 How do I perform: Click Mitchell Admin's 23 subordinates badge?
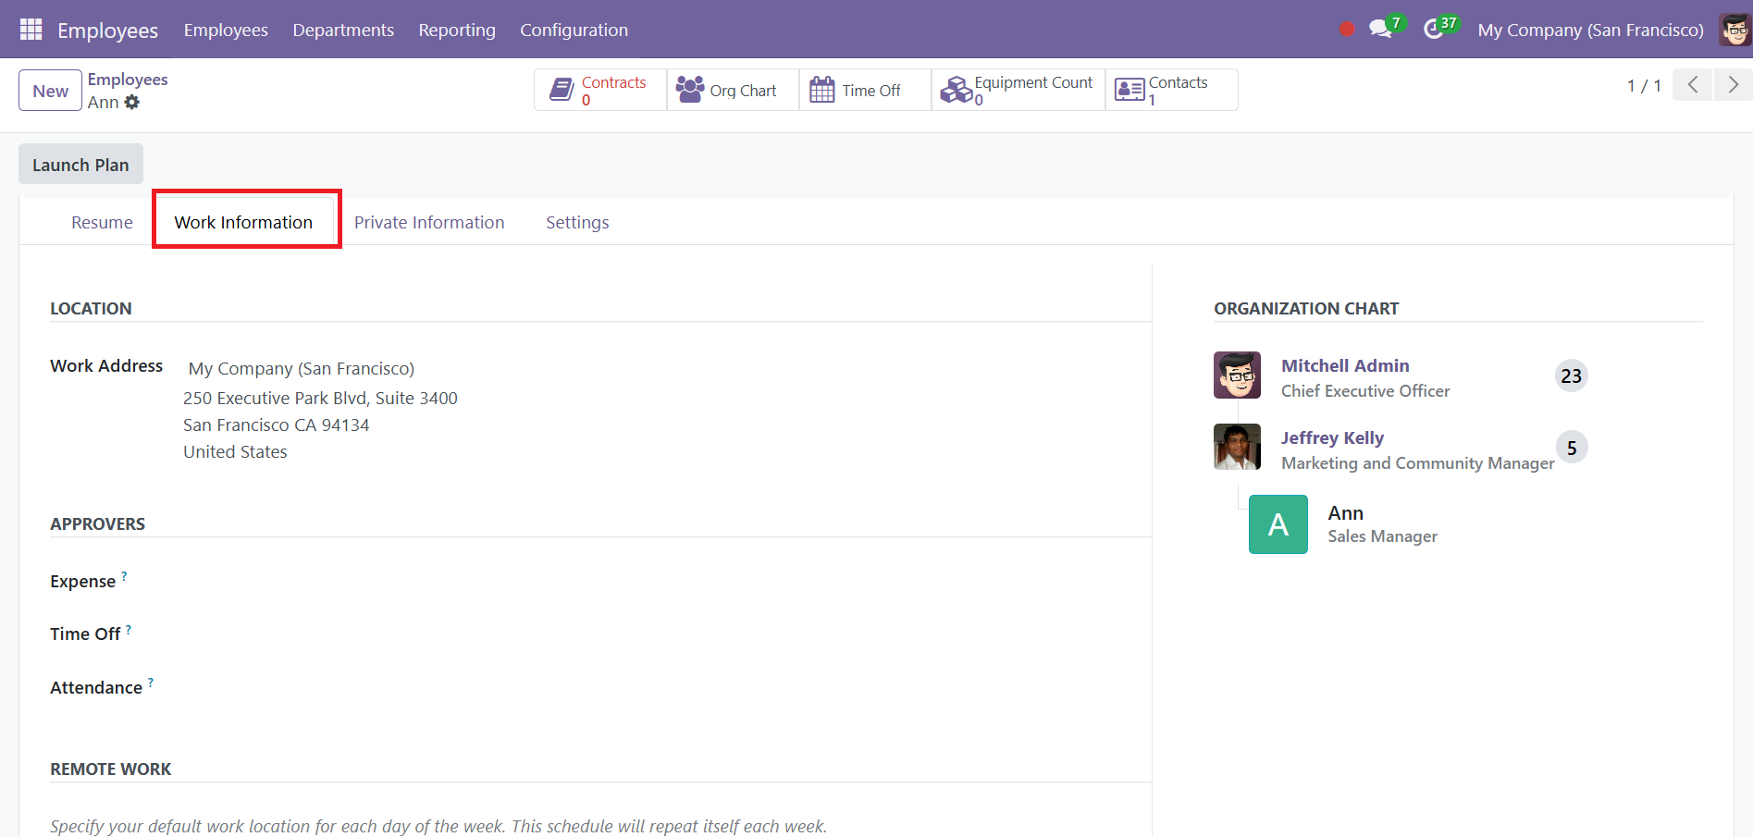click(1571, 375)
